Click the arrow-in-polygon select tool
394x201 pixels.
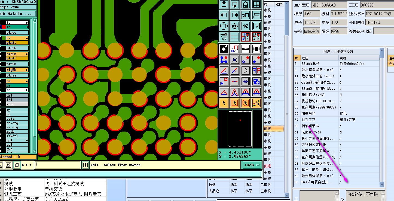246,103
